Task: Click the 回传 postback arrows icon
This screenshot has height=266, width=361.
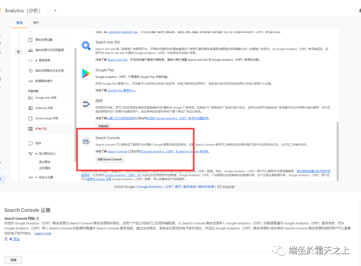Action: (86, 104)
